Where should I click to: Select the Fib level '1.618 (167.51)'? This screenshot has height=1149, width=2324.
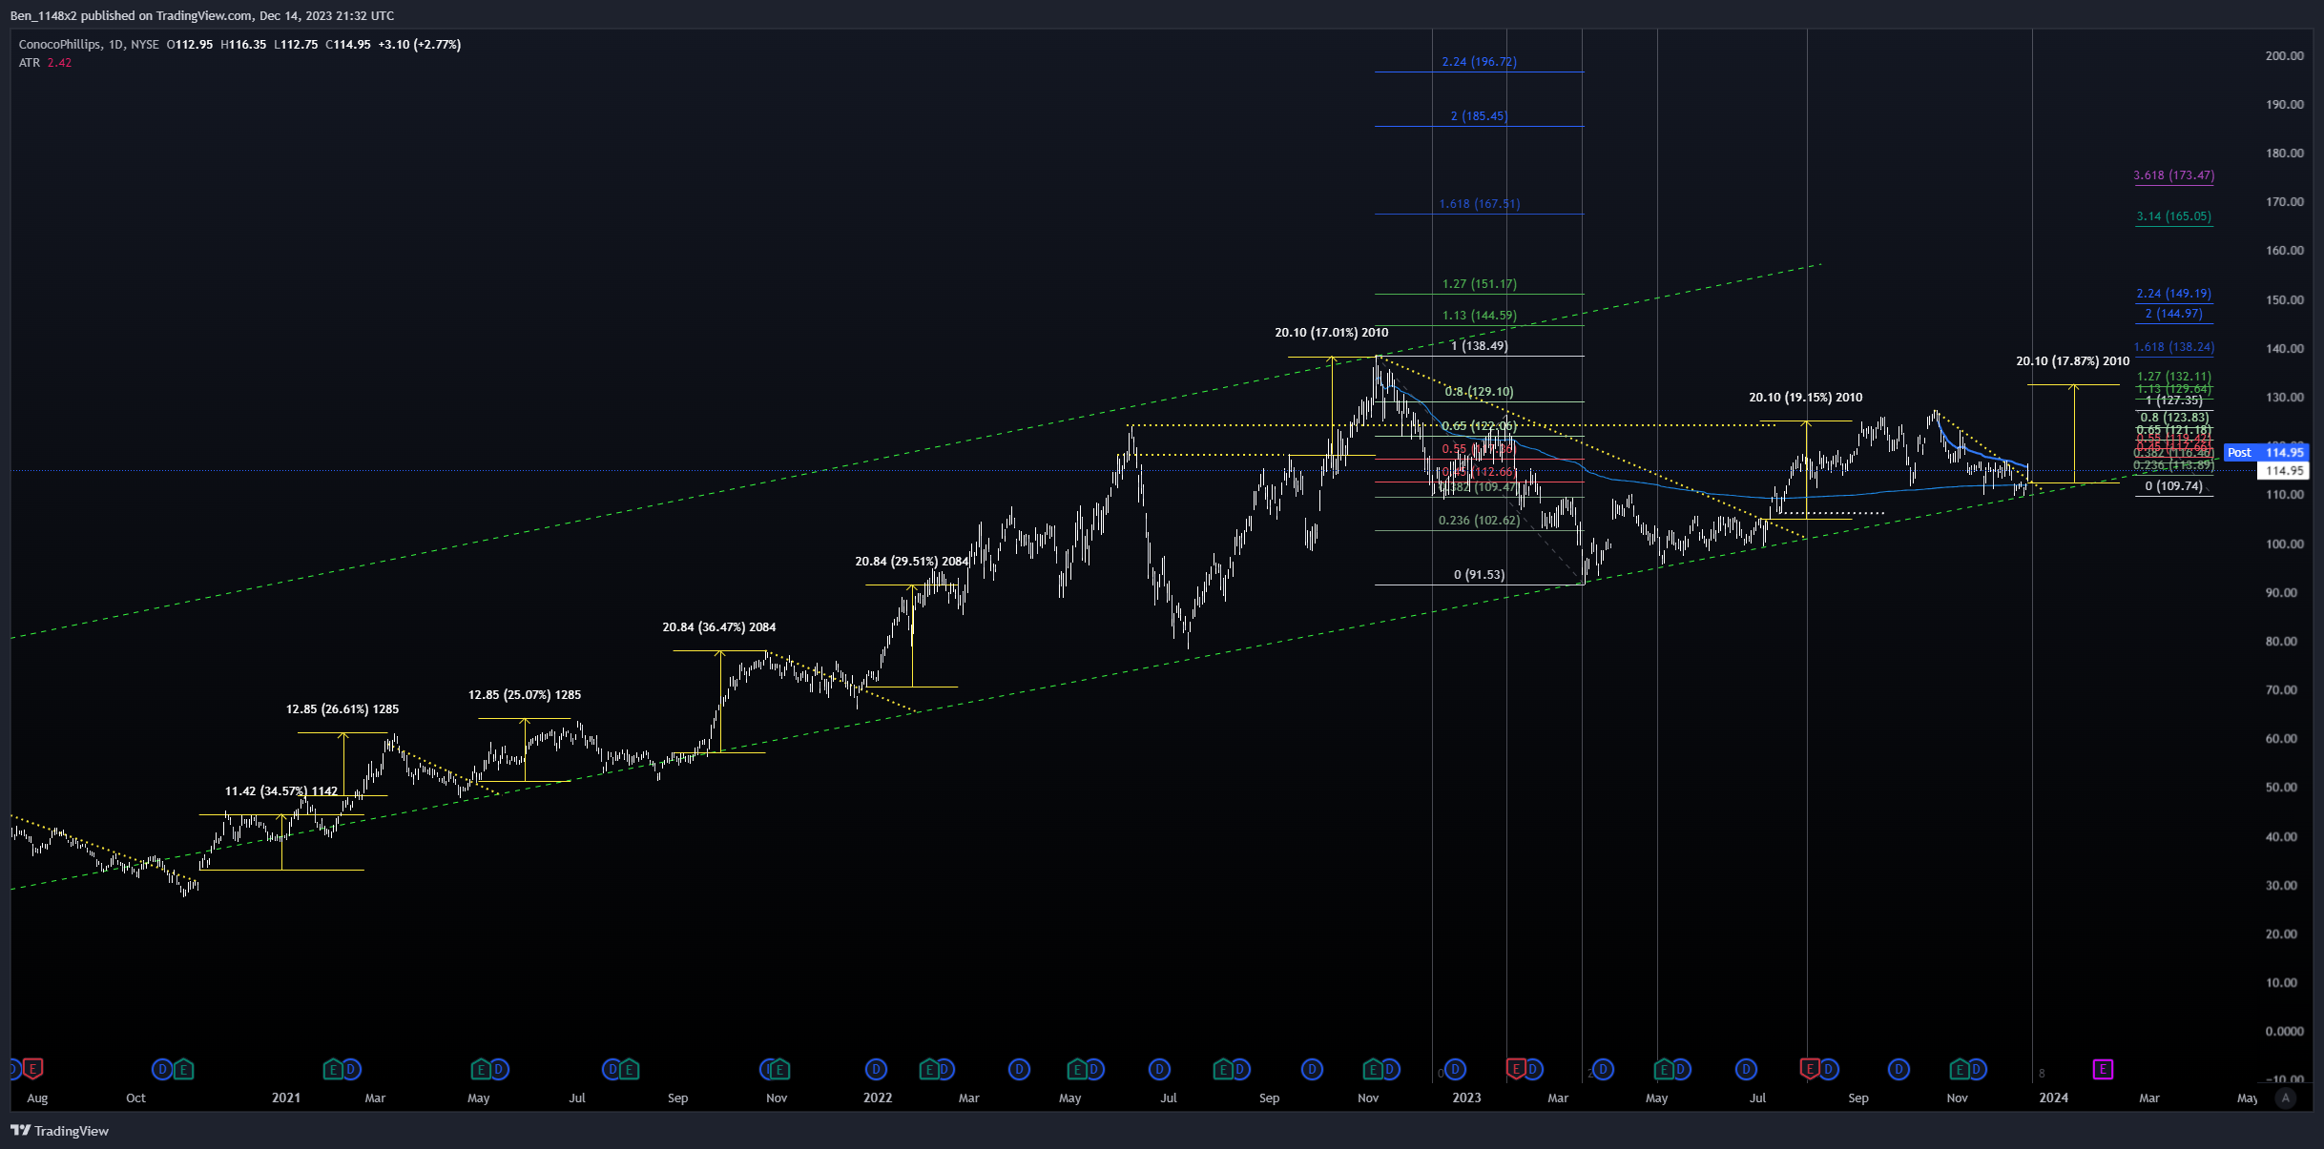(1480, 203)
